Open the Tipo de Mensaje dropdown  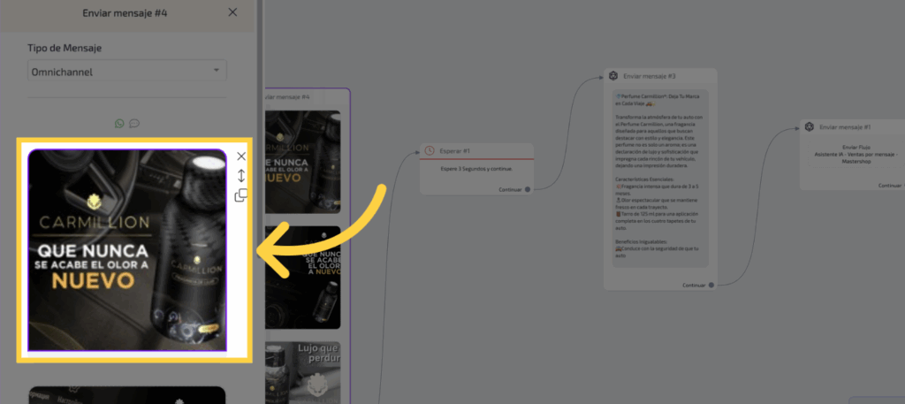(126, 71)
